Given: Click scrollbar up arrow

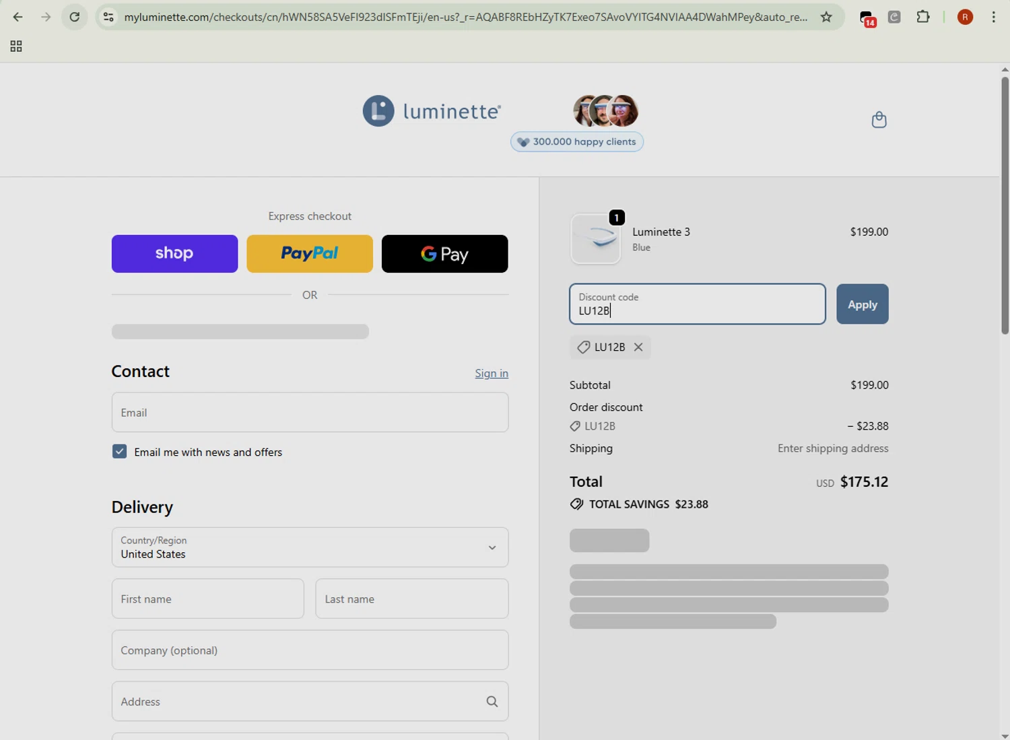Looking at the screenshot, I should click(x=1004, y=69).
